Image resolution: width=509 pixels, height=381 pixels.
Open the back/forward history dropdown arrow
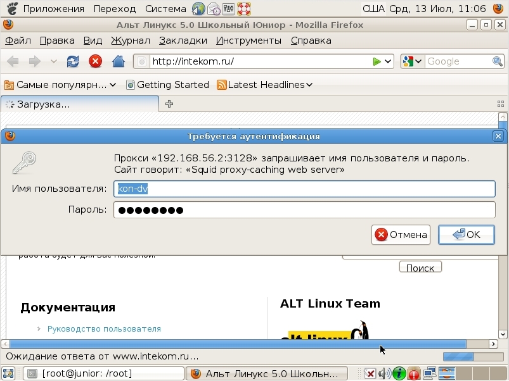(x=53, y=61)
